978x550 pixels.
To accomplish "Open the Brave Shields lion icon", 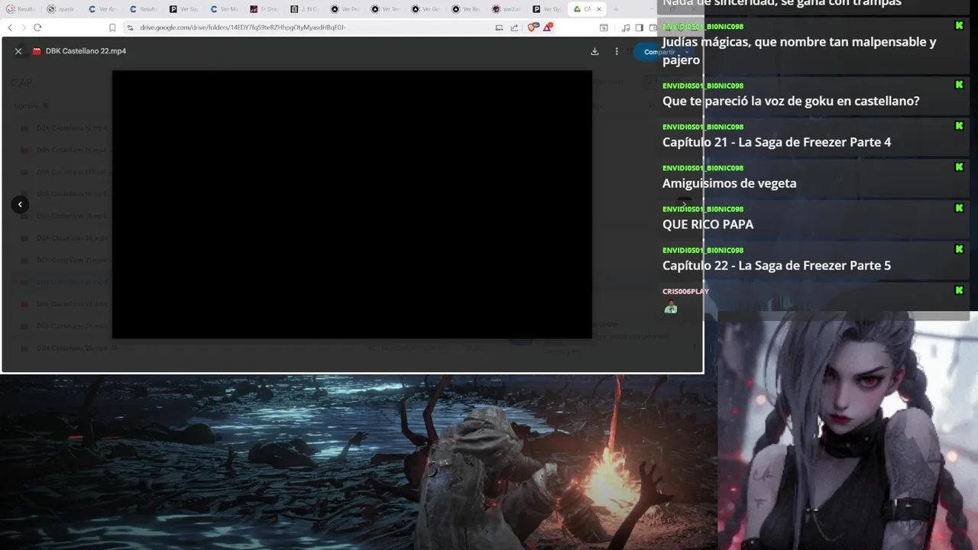I will coord(533,27).
